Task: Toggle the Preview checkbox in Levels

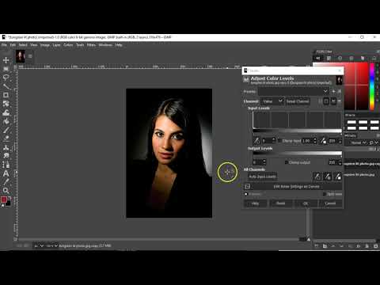Action: pos(246,194)
